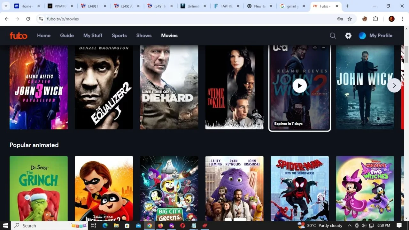The width and height of the screenshot is (409, 230).
Task: Go back with browser back arrow
Action: [7, 19]
